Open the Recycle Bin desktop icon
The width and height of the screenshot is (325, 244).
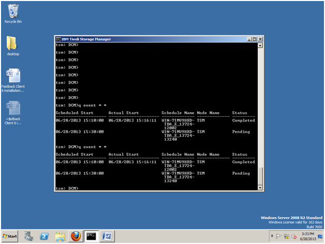(x=13, y=13)
